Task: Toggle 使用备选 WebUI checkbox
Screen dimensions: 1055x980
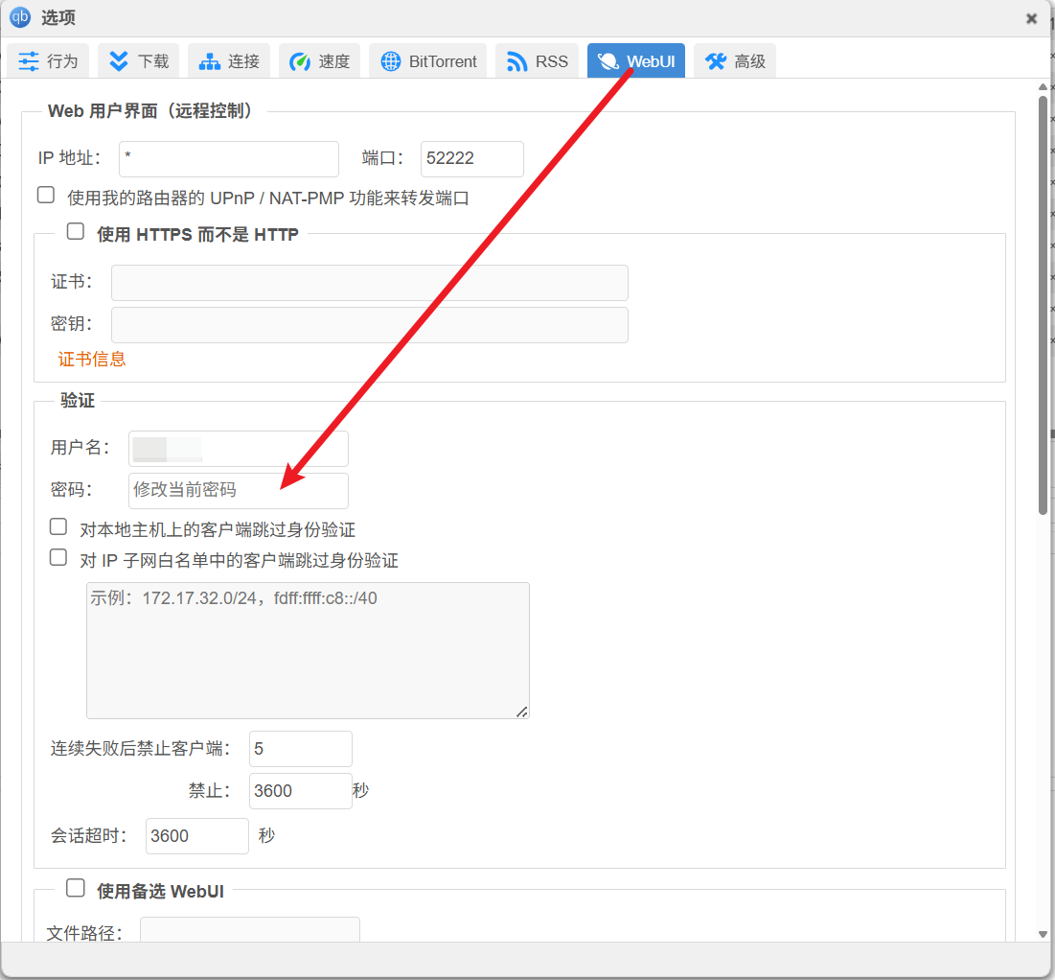Action: 76,889
